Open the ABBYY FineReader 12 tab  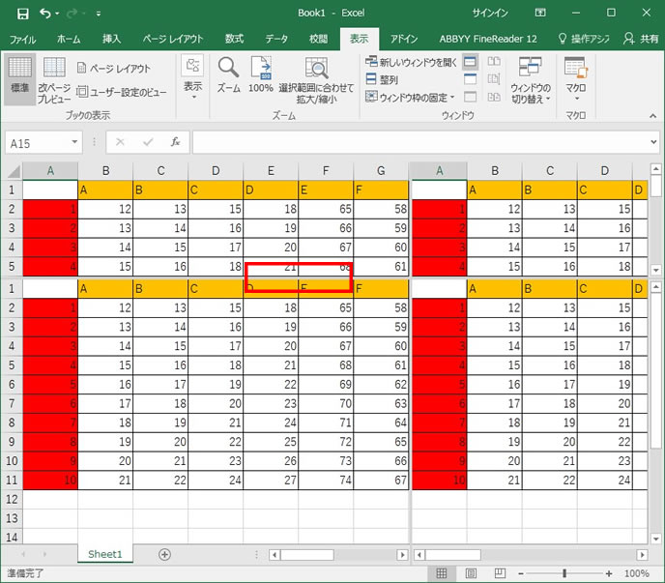(488, 39)
